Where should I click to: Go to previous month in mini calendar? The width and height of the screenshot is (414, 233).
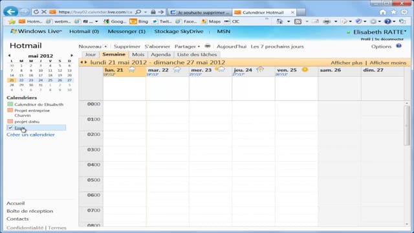click(x=9, y=56)
